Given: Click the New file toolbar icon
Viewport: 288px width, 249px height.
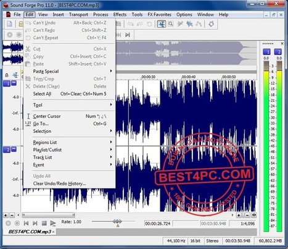Looking at the screenshot, I should pos(10,24).
